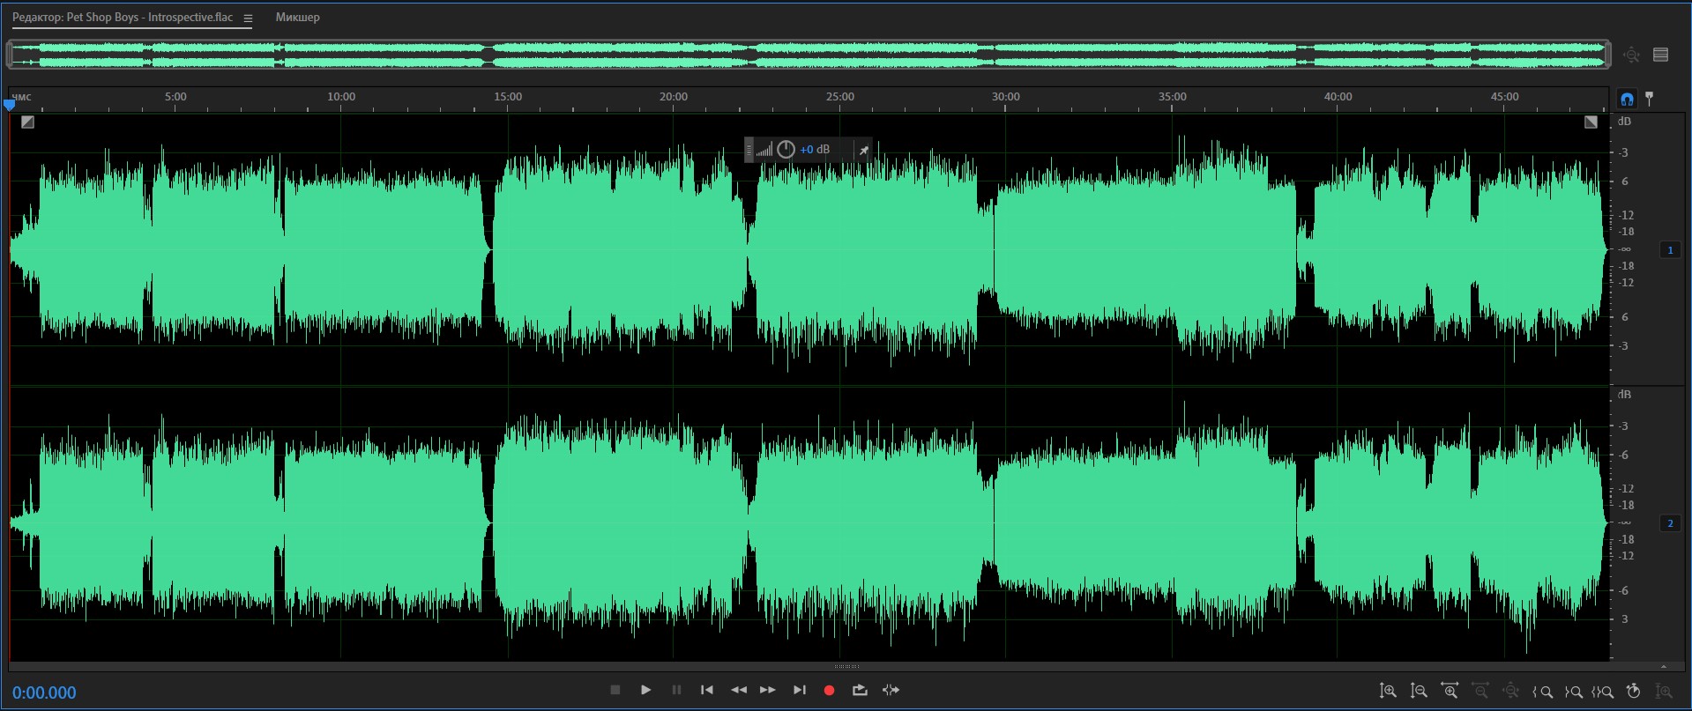Select the Редактор Introspective.flac tab
Screen dimensions: 1692x711
click(x=123, y=18)
